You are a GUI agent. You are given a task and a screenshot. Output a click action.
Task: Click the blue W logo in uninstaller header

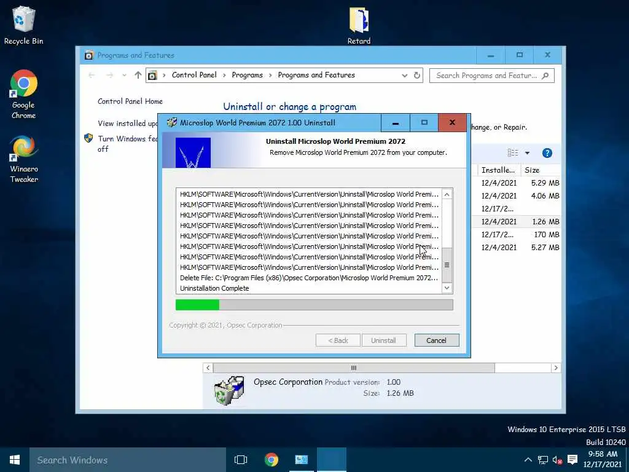pyautogui.click(x=193, y=152)
